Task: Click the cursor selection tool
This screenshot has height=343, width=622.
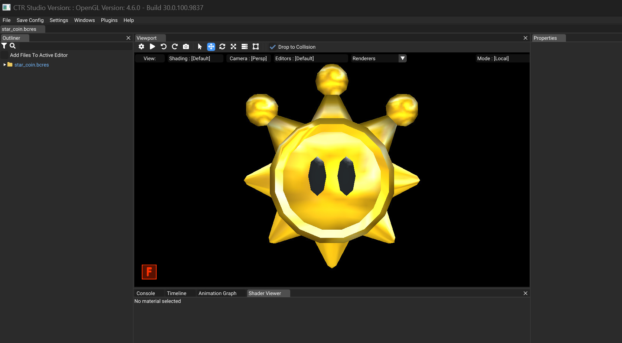Action: click(200, 47)
